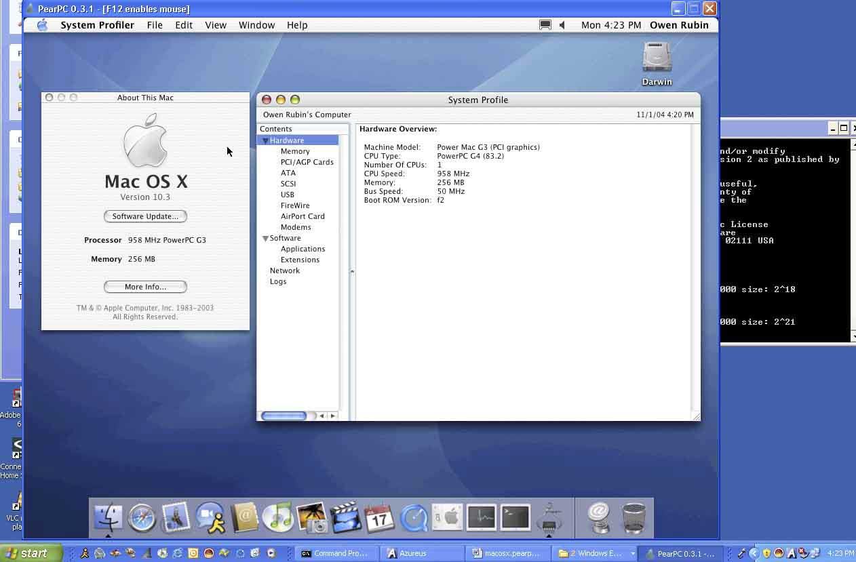Launch Safari from the dock
Screen dimensions: 856x562
coord(142,519)
